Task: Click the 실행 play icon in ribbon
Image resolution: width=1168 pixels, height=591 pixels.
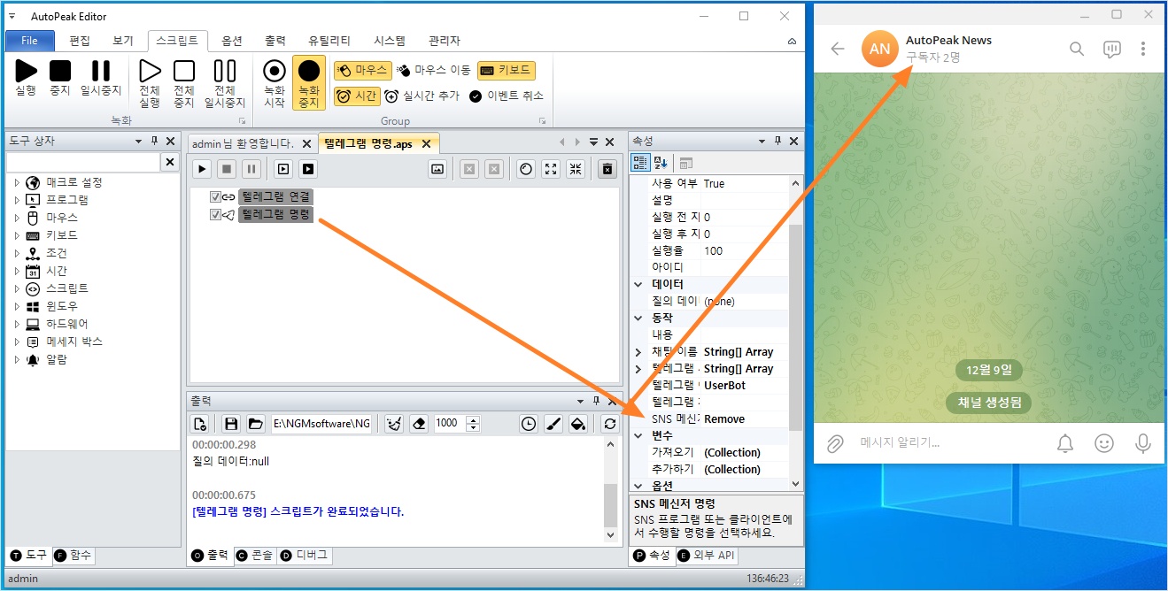Action: [27, 71]
